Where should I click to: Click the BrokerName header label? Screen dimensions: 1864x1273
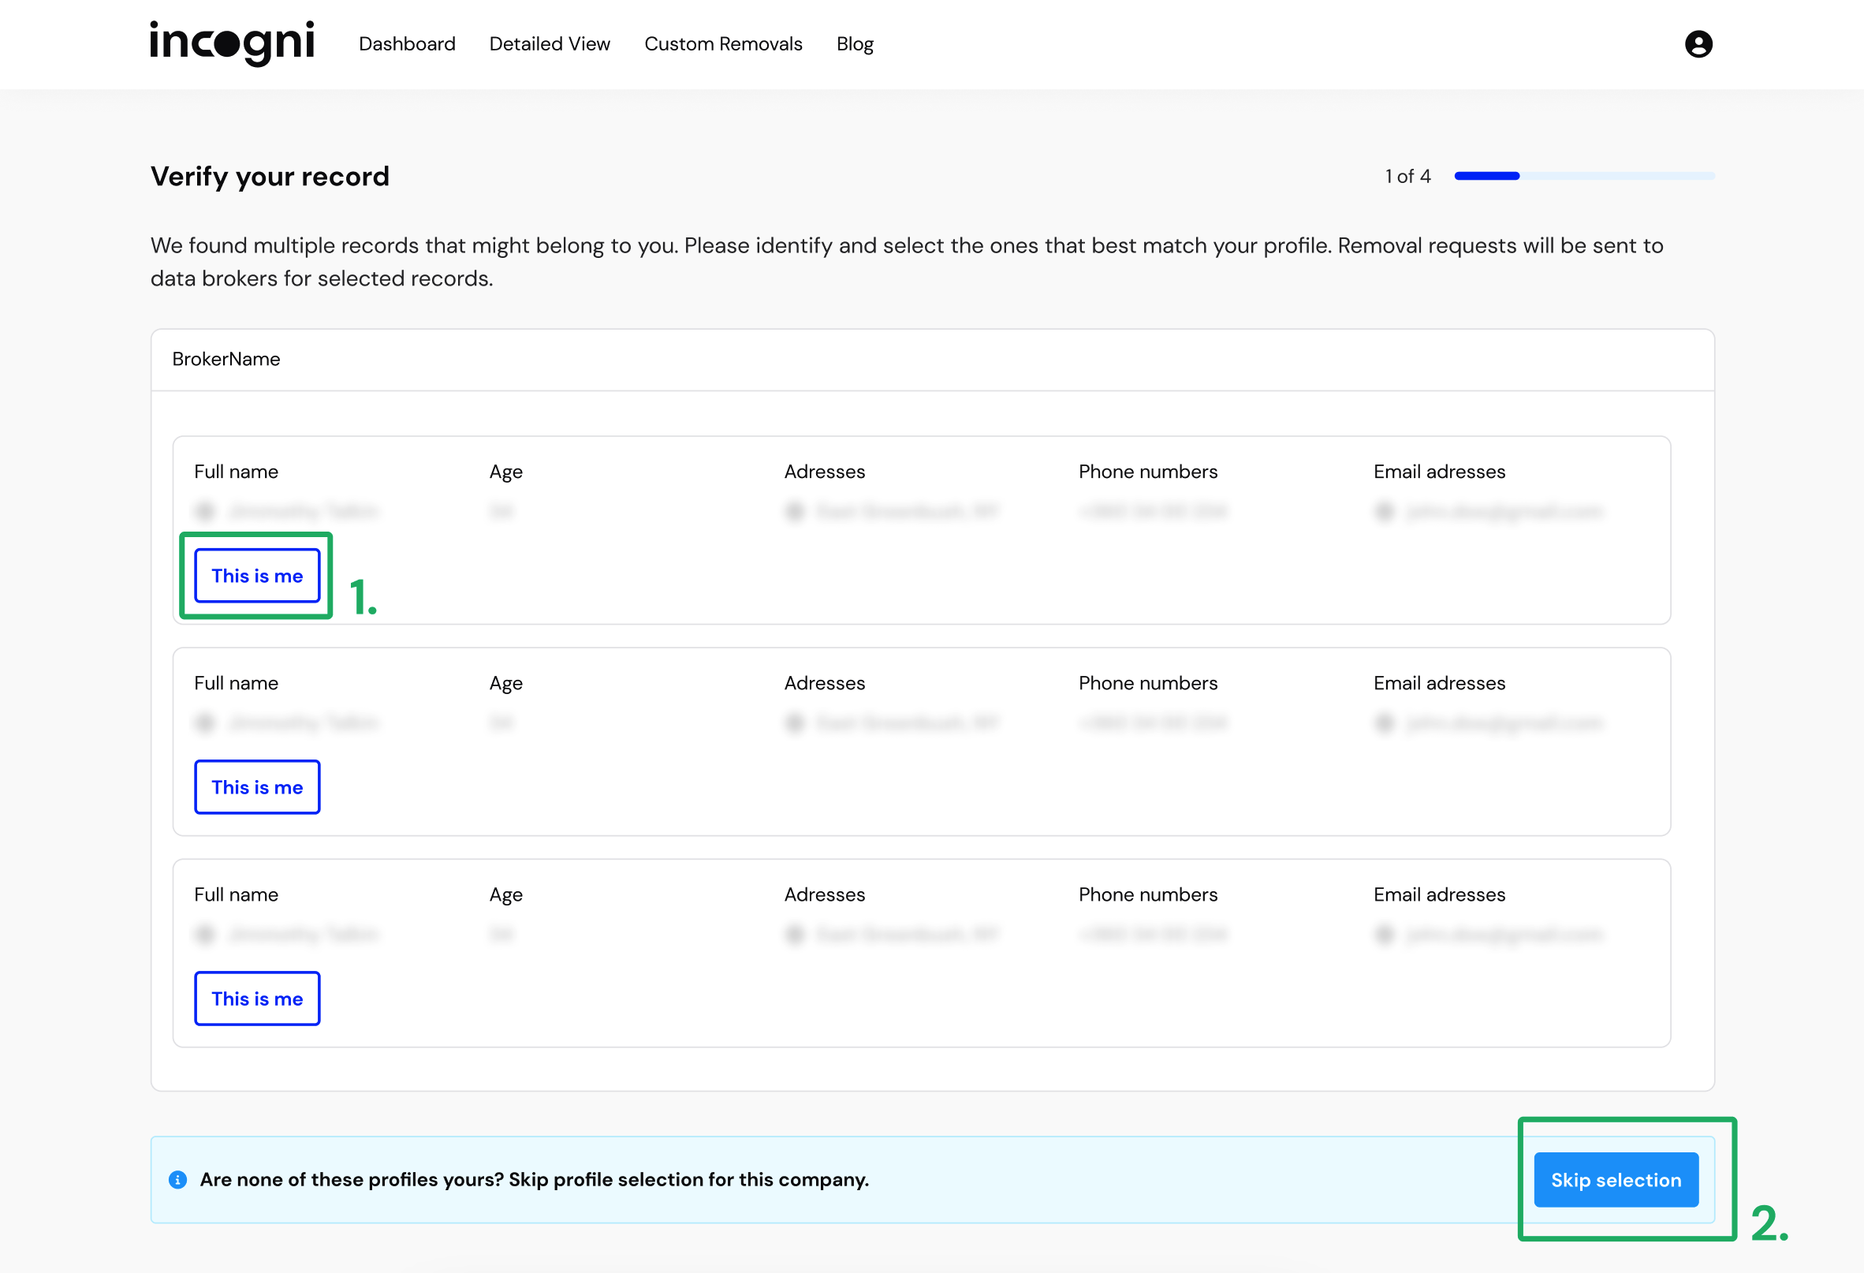tap(226, 360)
